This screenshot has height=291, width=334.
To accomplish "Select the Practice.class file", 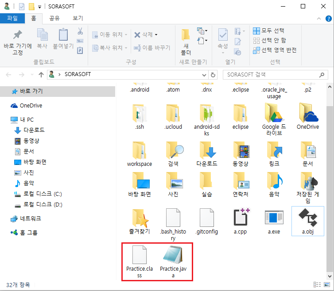I will coord(140,262).
